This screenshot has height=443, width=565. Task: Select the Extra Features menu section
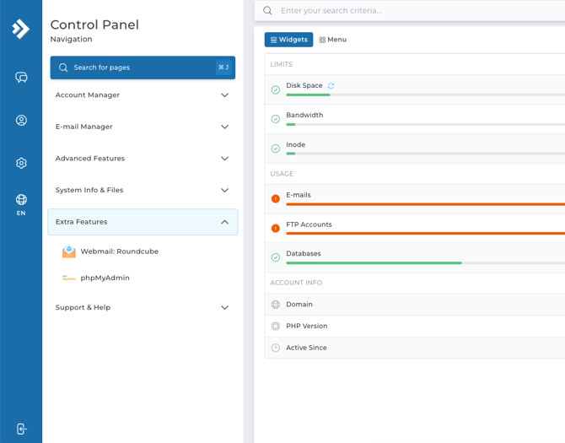point(143,222)
